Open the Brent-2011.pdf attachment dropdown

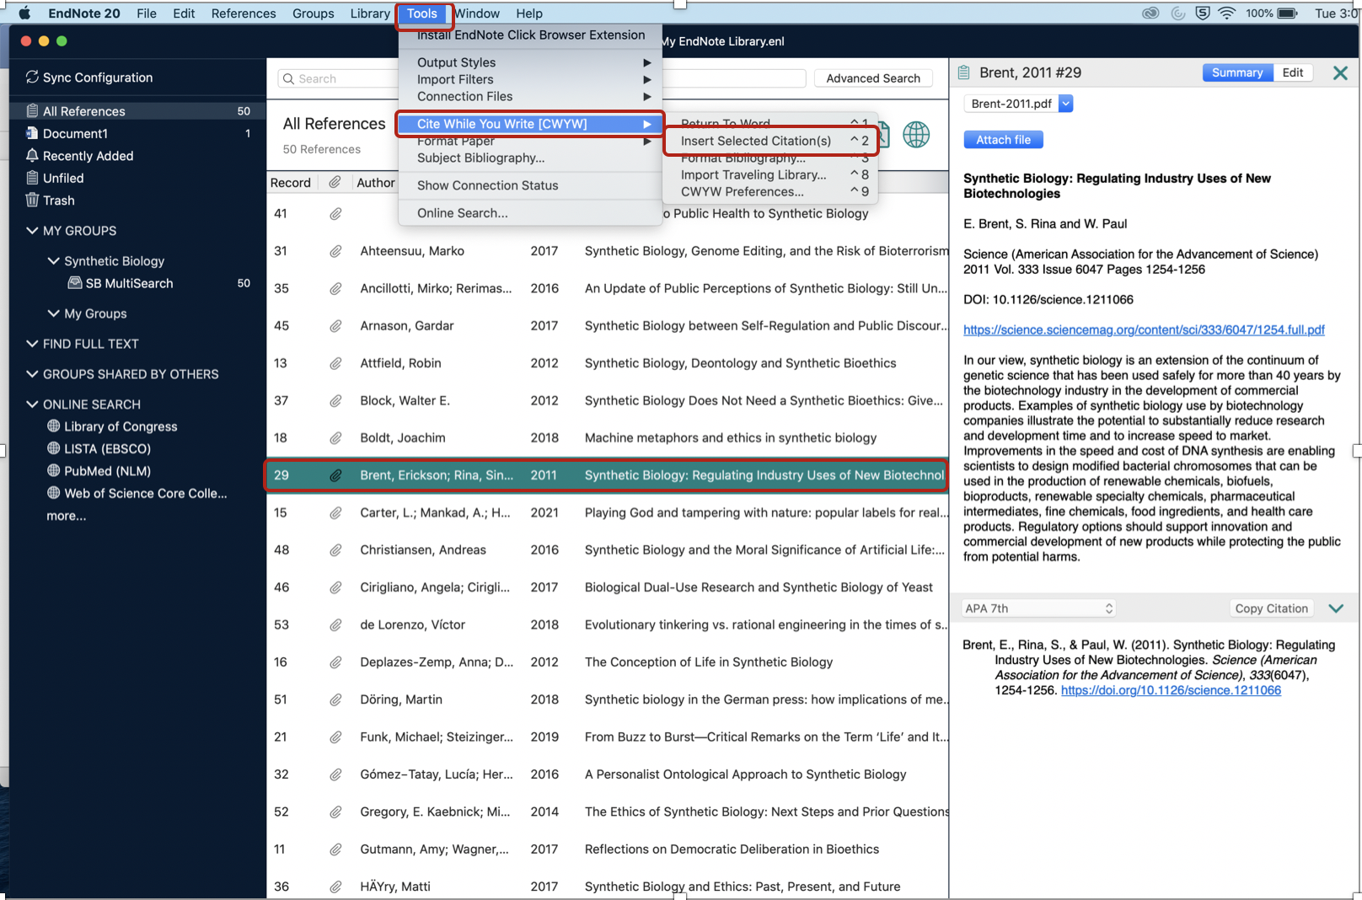[x=1065, y=103]
